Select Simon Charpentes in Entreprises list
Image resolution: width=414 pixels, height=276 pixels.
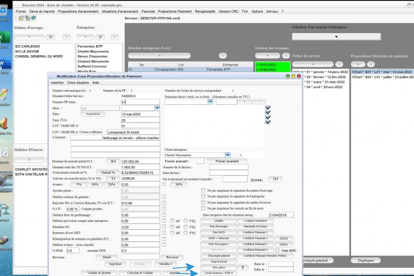[92, 56]
